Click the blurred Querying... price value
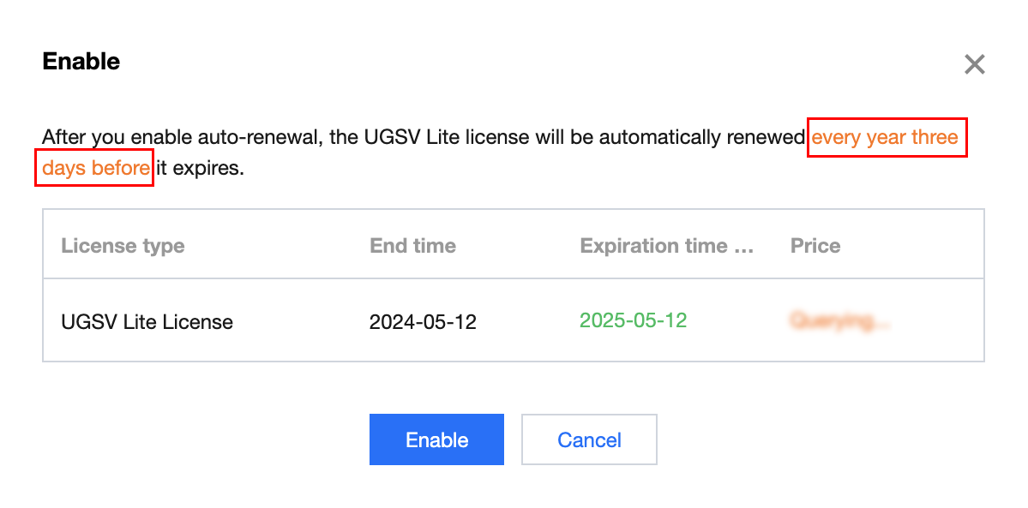This screenshot has height=508, width=1028. pyautogui.click(x=840, y=321)
